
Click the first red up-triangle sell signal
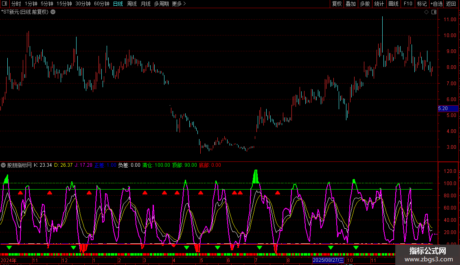coord(20,193)
